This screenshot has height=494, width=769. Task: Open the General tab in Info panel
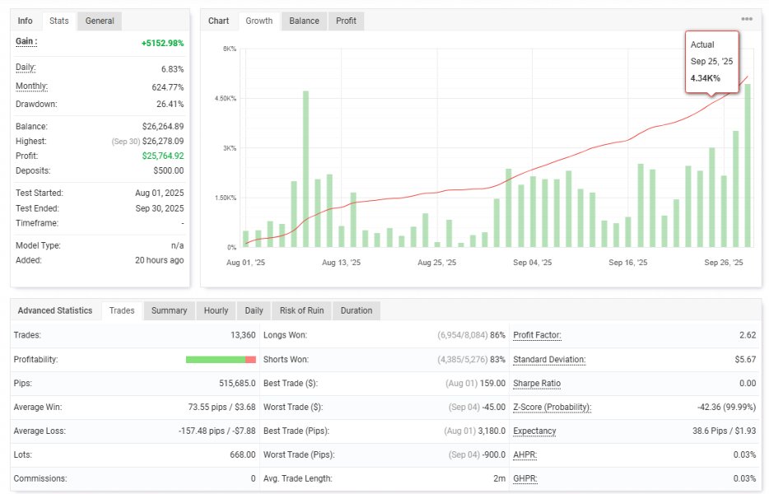point(100,21)
